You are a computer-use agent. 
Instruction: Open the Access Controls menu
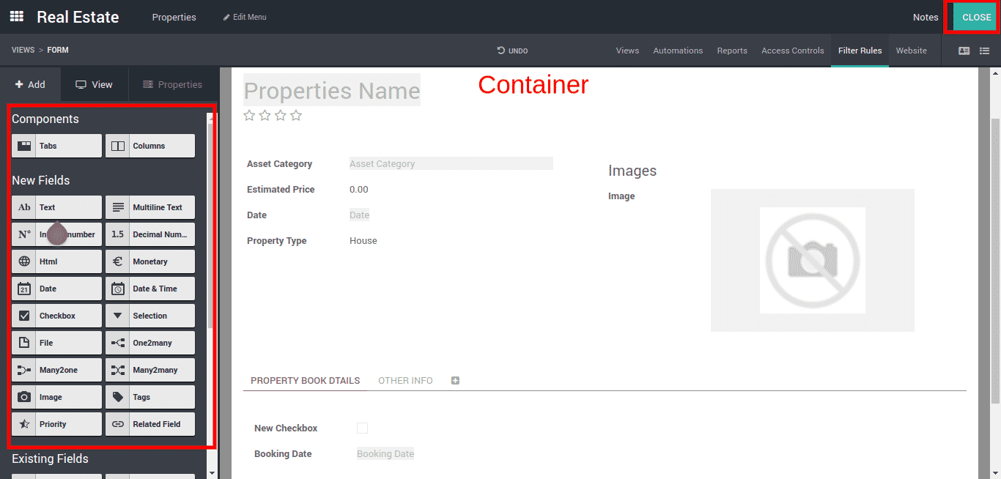tap(792, 51)
